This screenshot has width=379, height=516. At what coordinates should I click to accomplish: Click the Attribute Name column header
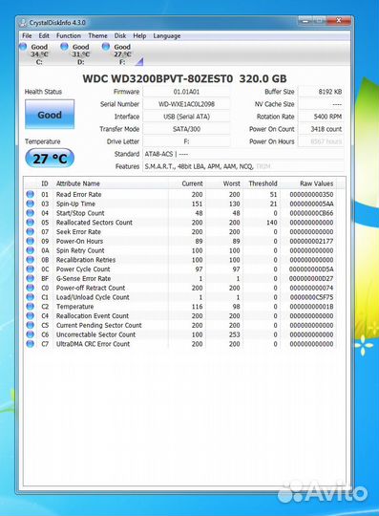point(78,183)
